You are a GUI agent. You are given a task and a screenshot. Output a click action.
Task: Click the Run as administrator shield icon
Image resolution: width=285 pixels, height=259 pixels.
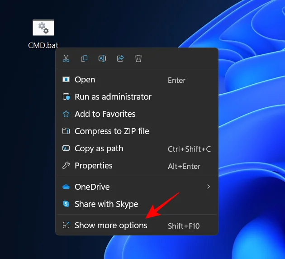pos(66,97)
